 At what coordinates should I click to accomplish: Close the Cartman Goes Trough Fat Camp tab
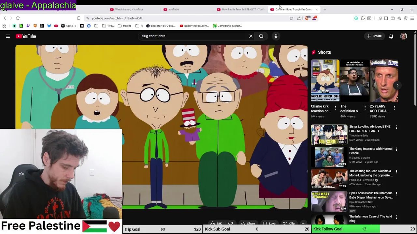pyautogui.click(x=317, y=9)
